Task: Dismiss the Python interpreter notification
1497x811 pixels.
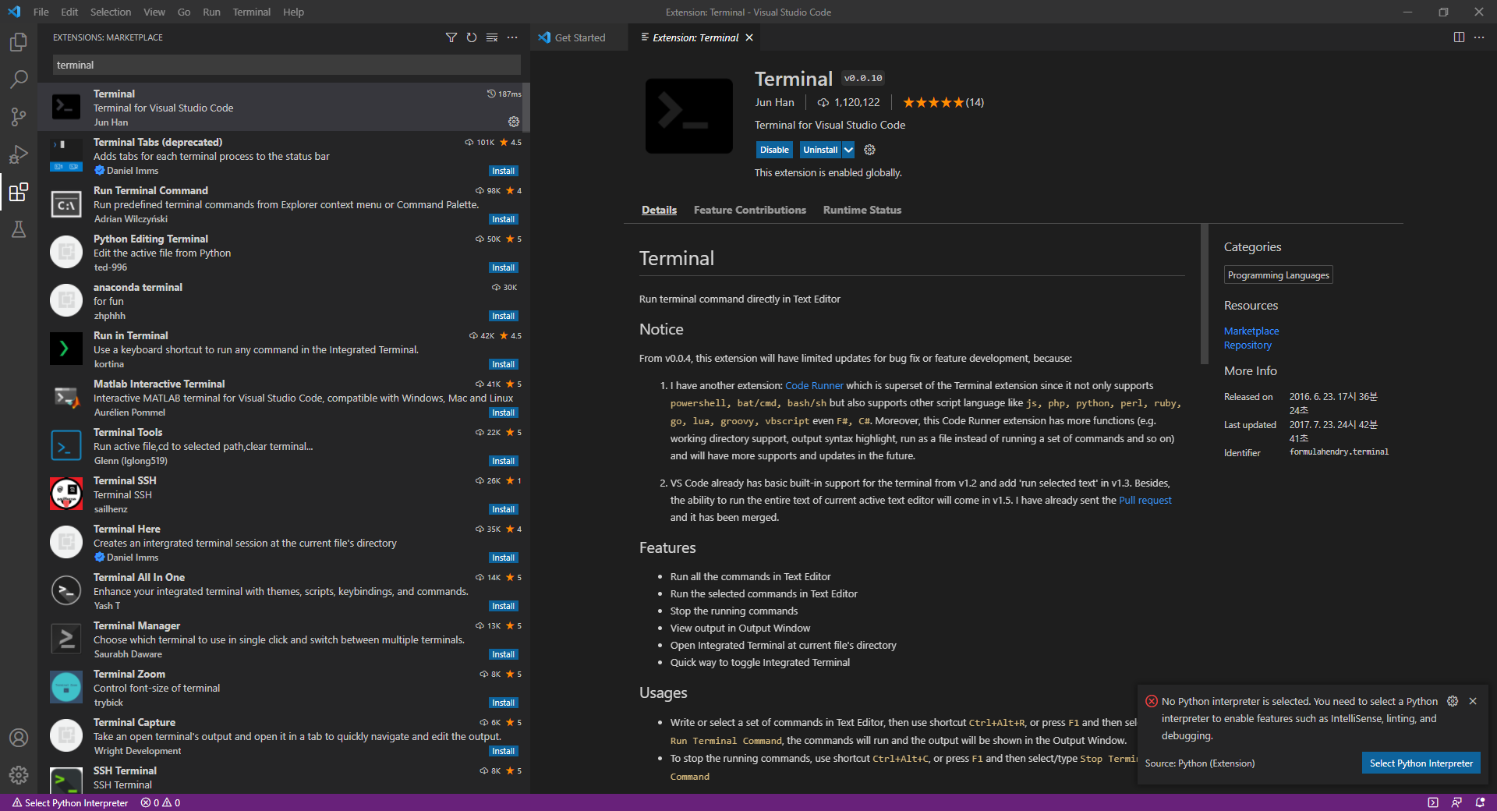Action: pyautogui.click(x=1473, y=701)
